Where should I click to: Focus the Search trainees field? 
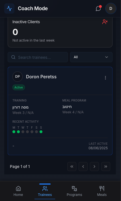38,57
